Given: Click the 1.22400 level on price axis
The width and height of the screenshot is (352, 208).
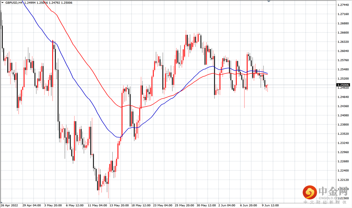Looking at the screenshot, I should pyautogui.click(x=343, y=170).
